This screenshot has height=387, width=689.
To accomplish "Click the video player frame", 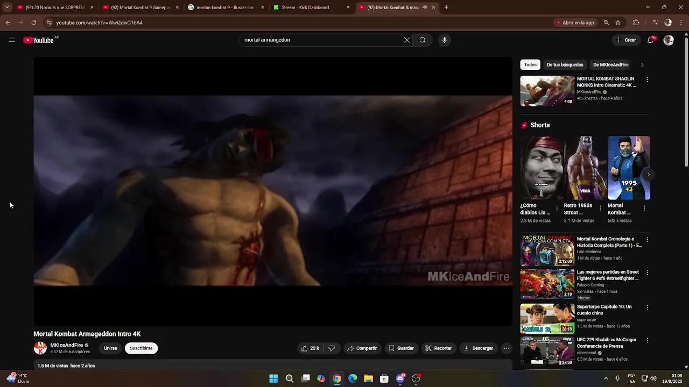I will [x=273, y=191].
